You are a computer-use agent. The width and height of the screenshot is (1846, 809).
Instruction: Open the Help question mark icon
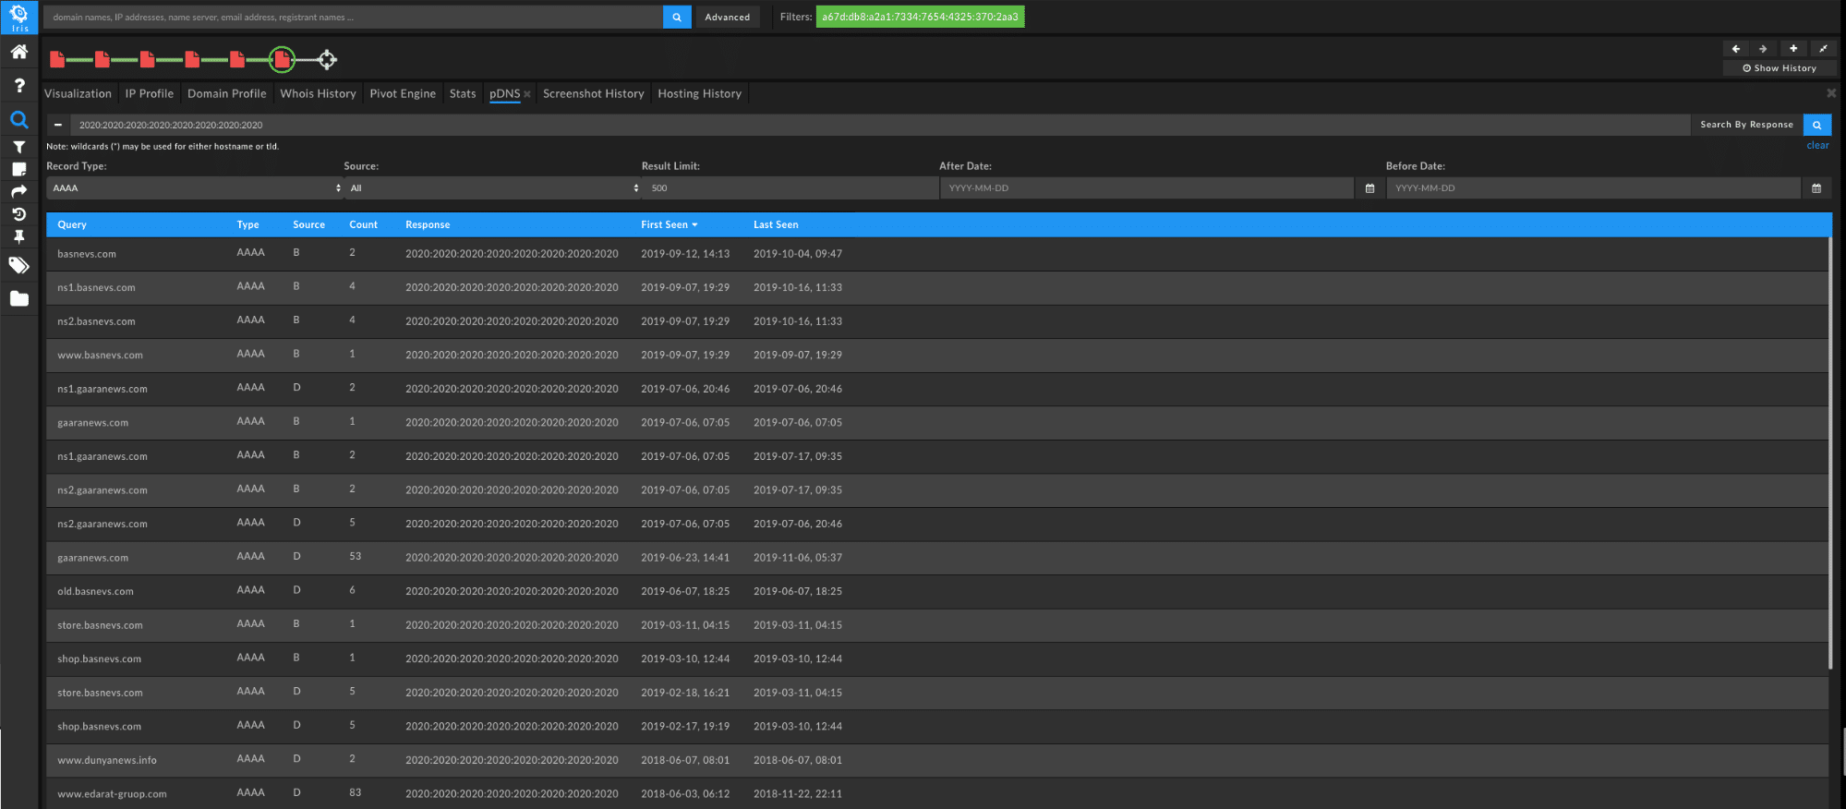(18, 86)
